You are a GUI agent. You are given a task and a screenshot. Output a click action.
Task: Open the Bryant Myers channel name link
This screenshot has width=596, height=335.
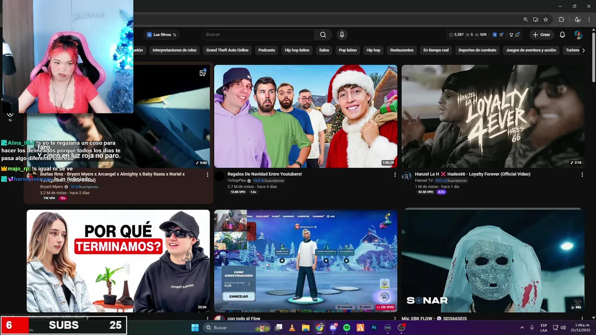tap(51, 187)
